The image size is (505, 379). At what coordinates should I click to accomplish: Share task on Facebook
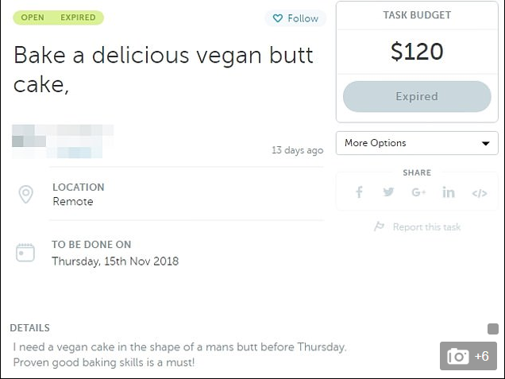tap(359, 192)
